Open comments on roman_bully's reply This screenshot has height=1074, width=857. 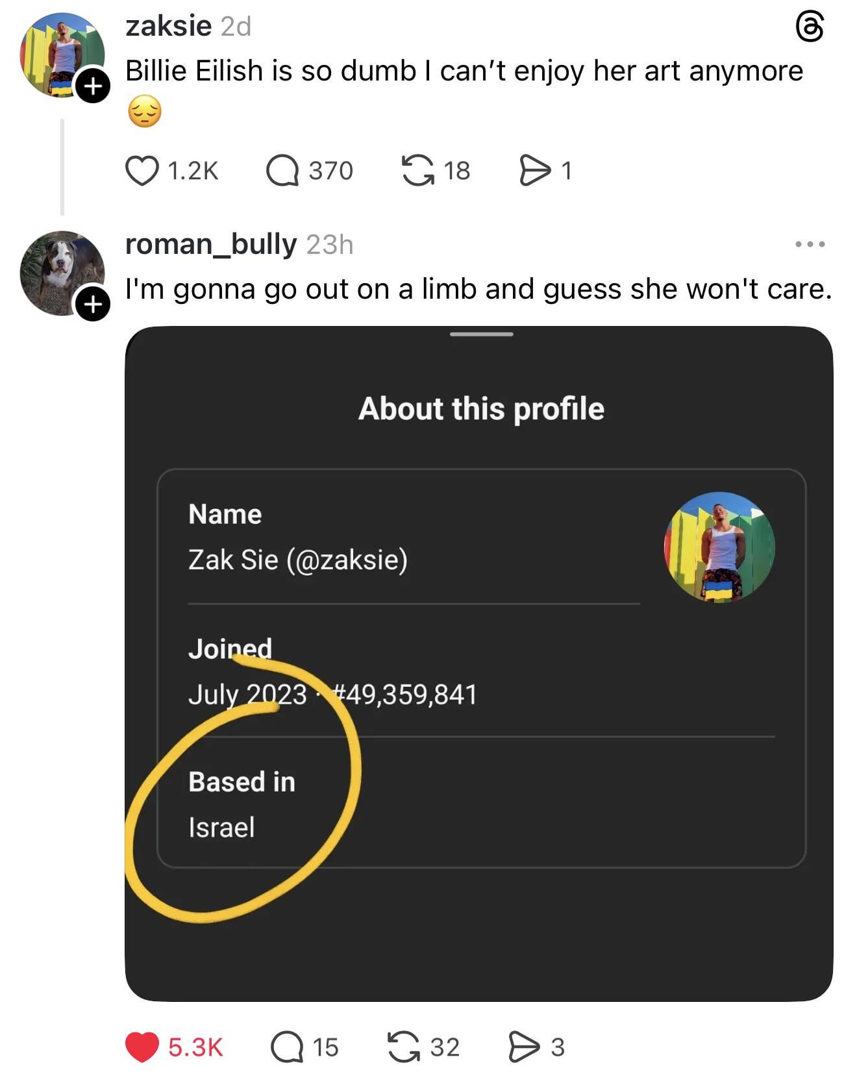click(x=286, y=1047)
